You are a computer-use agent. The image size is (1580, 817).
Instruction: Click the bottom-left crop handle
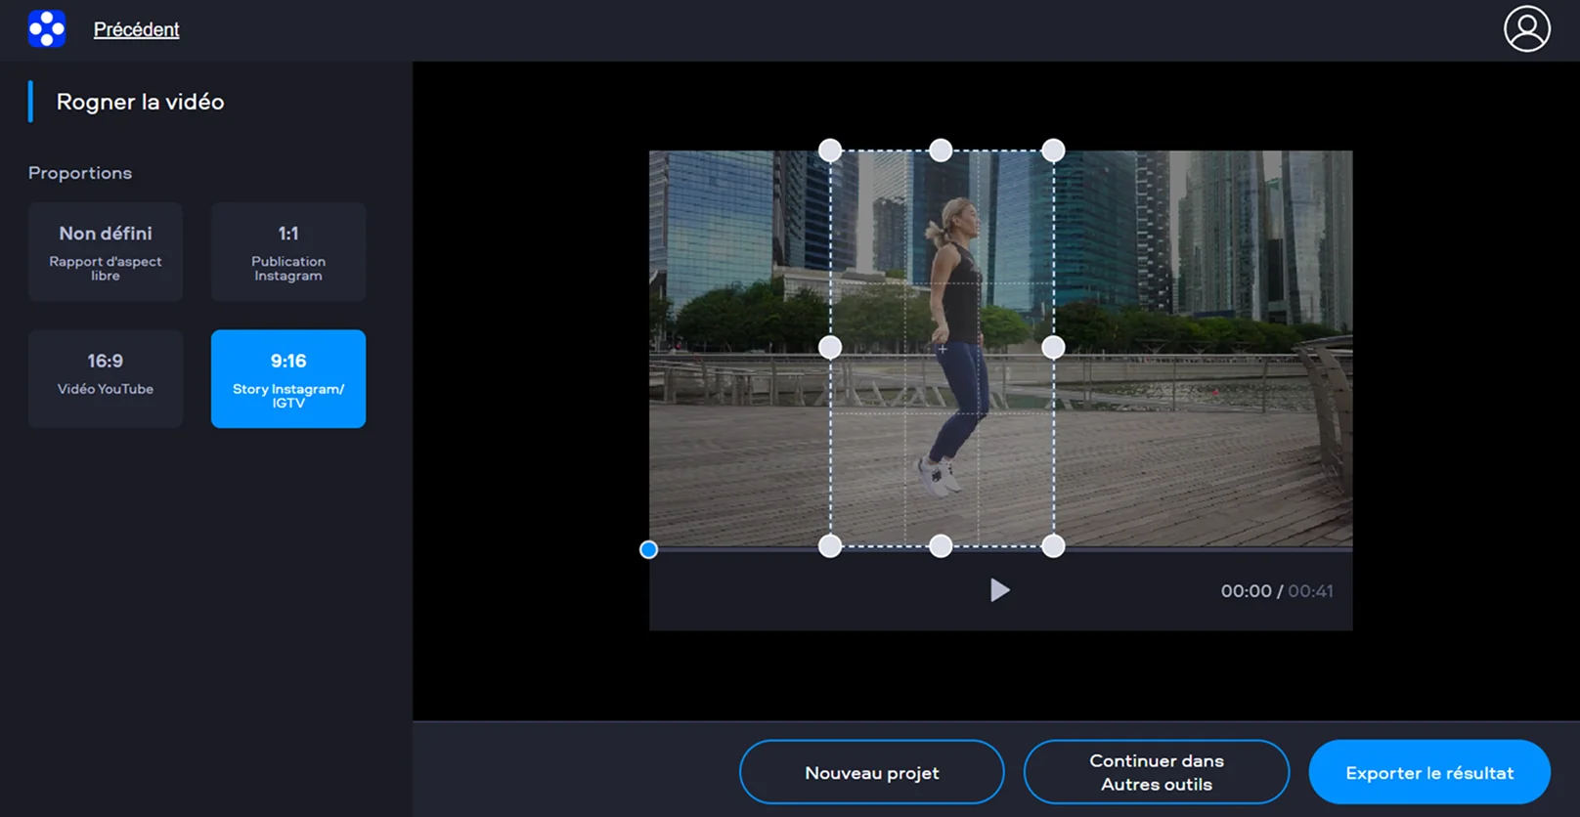pyautogui.click(x=830, y=546)
